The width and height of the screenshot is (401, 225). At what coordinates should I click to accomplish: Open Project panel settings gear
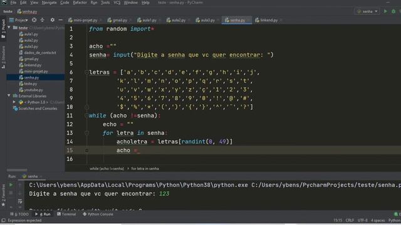point(53,20)
